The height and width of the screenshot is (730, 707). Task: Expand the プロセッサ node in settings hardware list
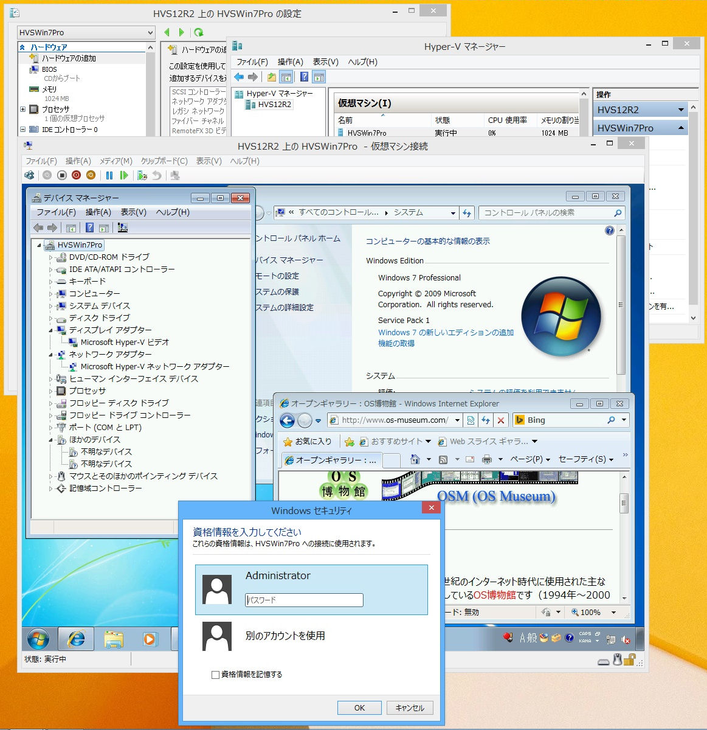pos(23,109)
